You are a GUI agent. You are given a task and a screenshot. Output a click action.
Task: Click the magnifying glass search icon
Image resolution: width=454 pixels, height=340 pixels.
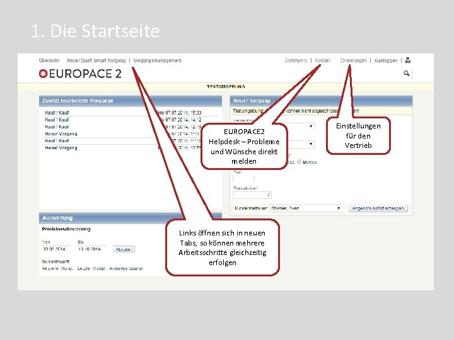click(x=407, y=74)
